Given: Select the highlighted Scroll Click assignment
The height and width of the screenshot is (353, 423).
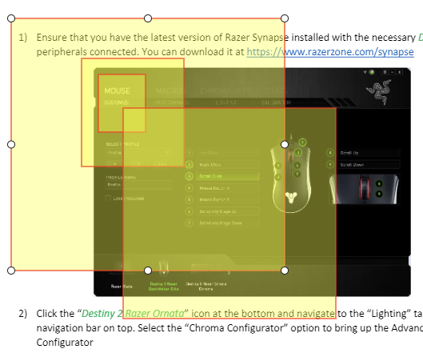Looking at the screenshot, I should pos(227,176).
